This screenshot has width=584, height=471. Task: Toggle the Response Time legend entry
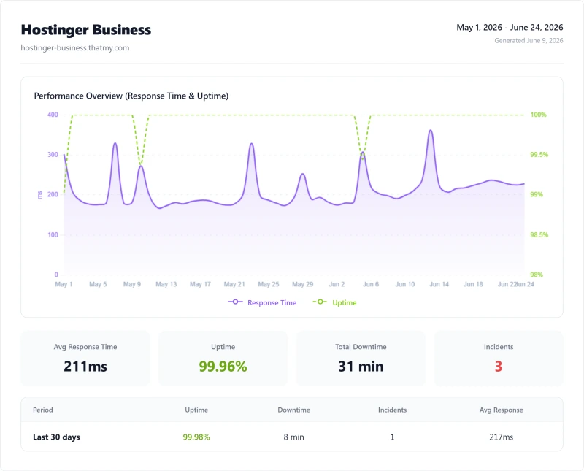(x=262, y=302)
